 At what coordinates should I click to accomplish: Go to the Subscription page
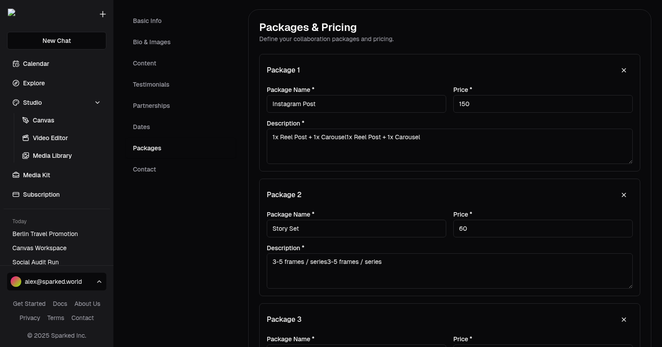click(x=41, y=194)
